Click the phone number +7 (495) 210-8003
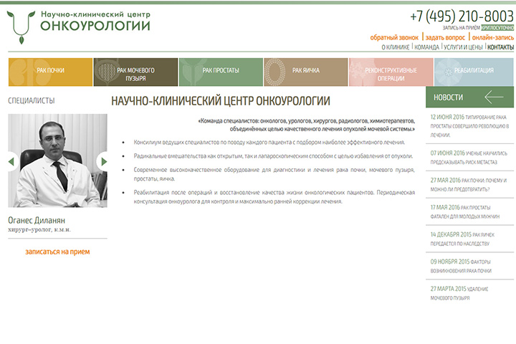Screen dimensions: 516x344 [462, 16]
